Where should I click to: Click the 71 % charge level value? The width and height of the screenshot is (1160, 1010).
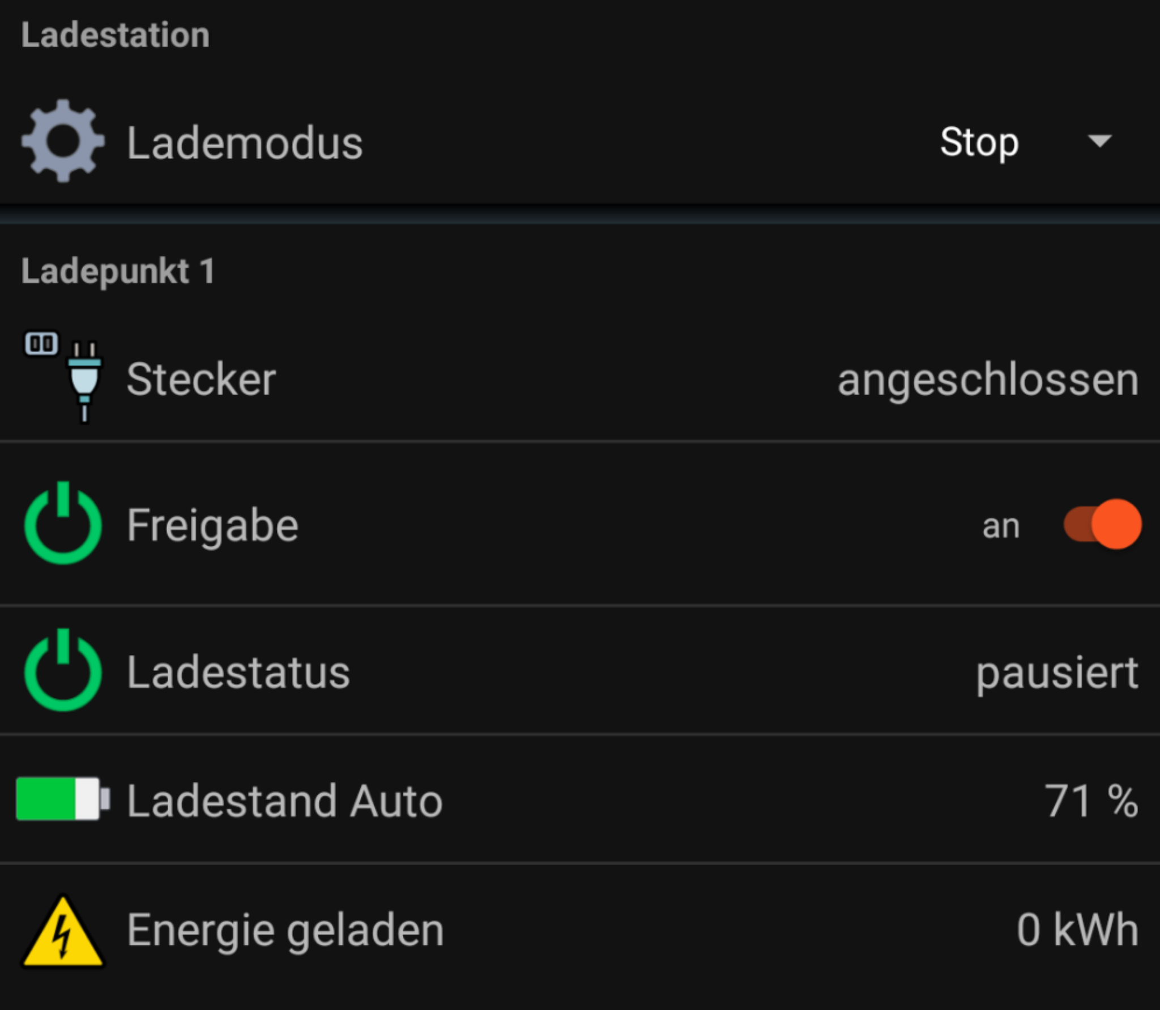1091,801
